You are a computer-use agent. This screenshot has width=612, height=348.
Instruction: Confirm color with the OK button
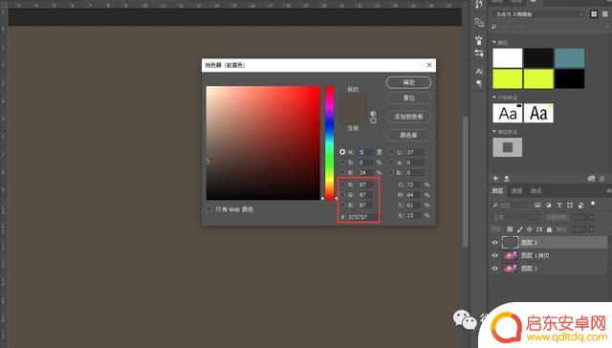coord(408,82)
